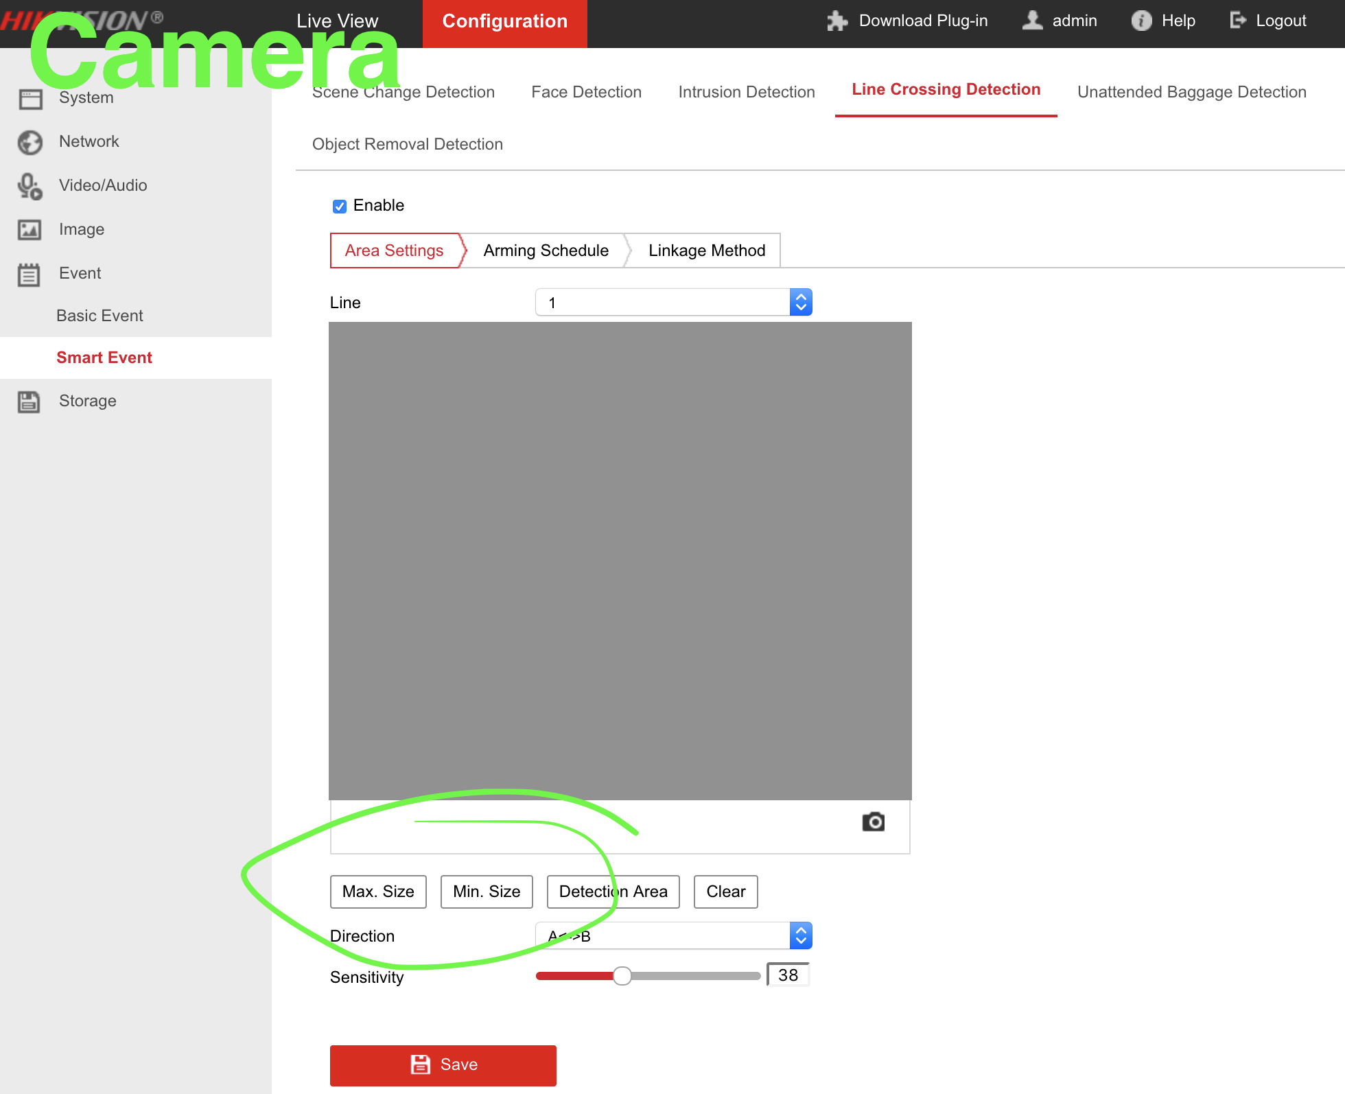Image resolution: width=1345 pixels, height=1094 pixels.
Task: Open the System settings icon
Action: pyautogui.click(x=30, y=97)
